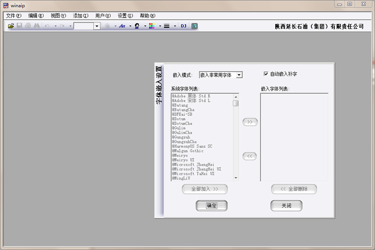
Task: Expand the 嵌入模式 dropdown
Action: [239, 75]
